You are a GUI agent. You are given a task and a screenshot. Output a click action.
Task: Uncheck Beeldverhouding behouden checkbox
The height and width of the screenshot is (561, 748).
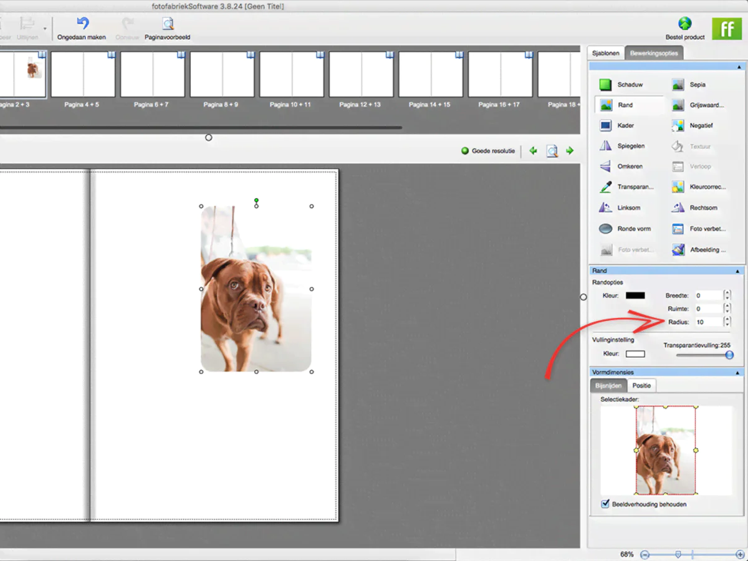[605, 504]
